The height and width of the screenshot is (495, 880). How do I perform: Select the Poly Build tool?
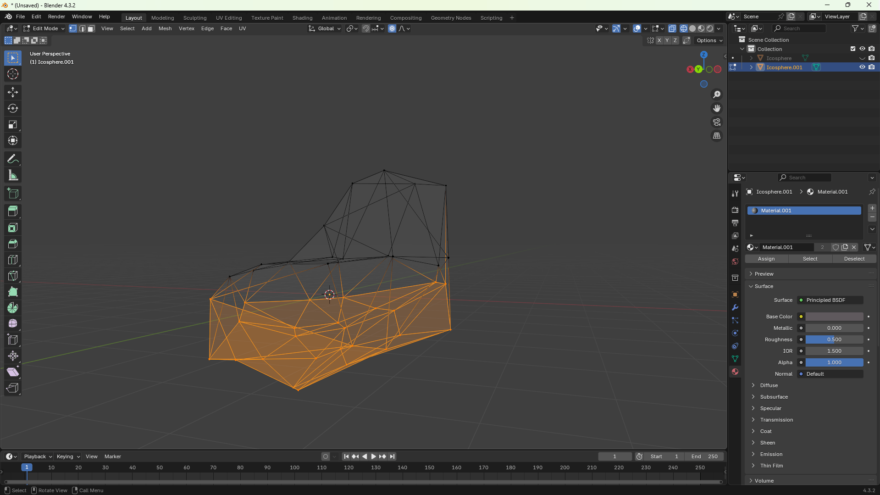coord(13,292)
